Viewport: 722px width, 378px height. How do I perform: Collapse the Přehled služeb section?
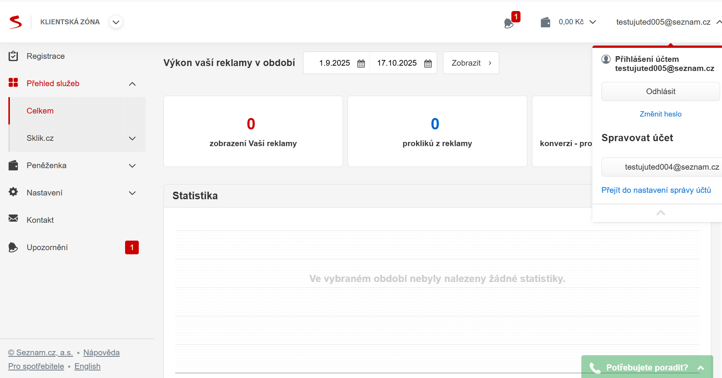132,84
